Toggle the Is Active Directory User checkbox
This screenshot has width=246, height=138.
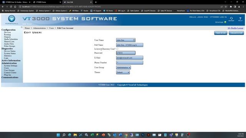click(117, 49)
